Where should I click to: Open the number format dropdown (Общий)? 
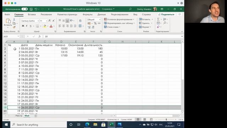tap(100, 20)
